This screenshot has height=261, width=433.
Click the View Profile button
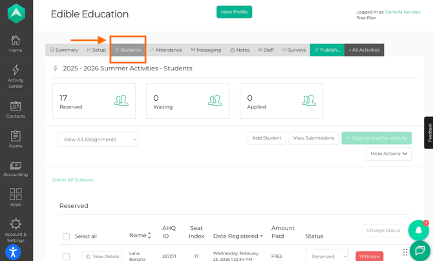(x=234, y=12)
